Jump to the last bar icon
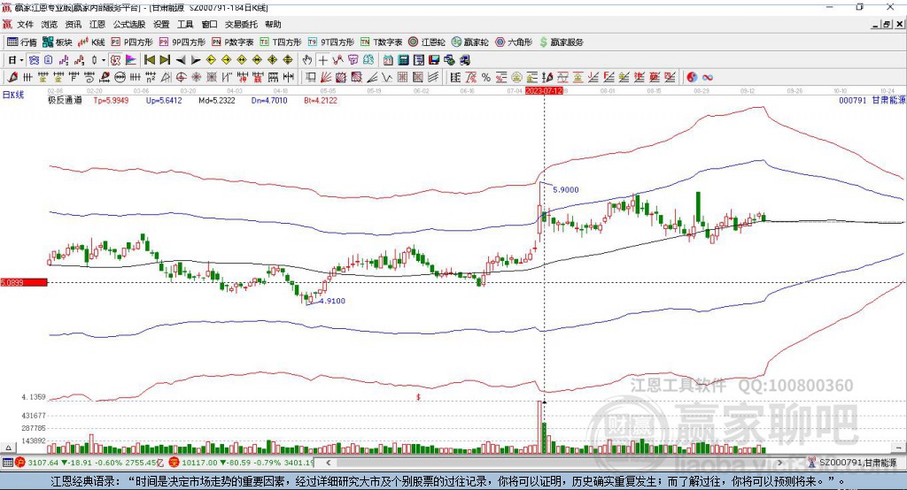Viewport: 907px width, 490px height. pyautogui.click(x=165, y=60)
